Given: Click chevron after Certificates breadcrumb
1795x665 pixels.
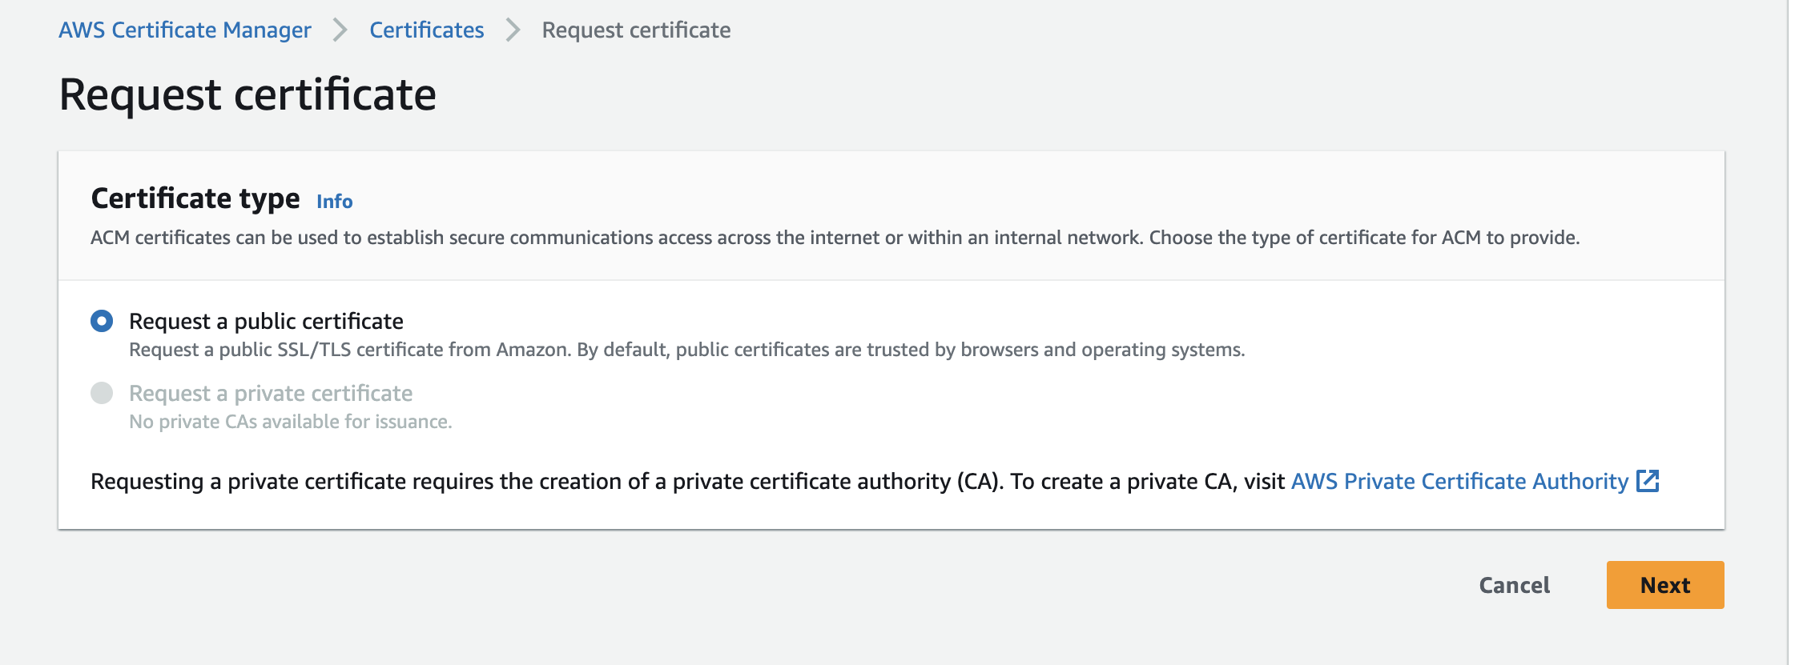Looking at the screenshot, I should 513,30.
